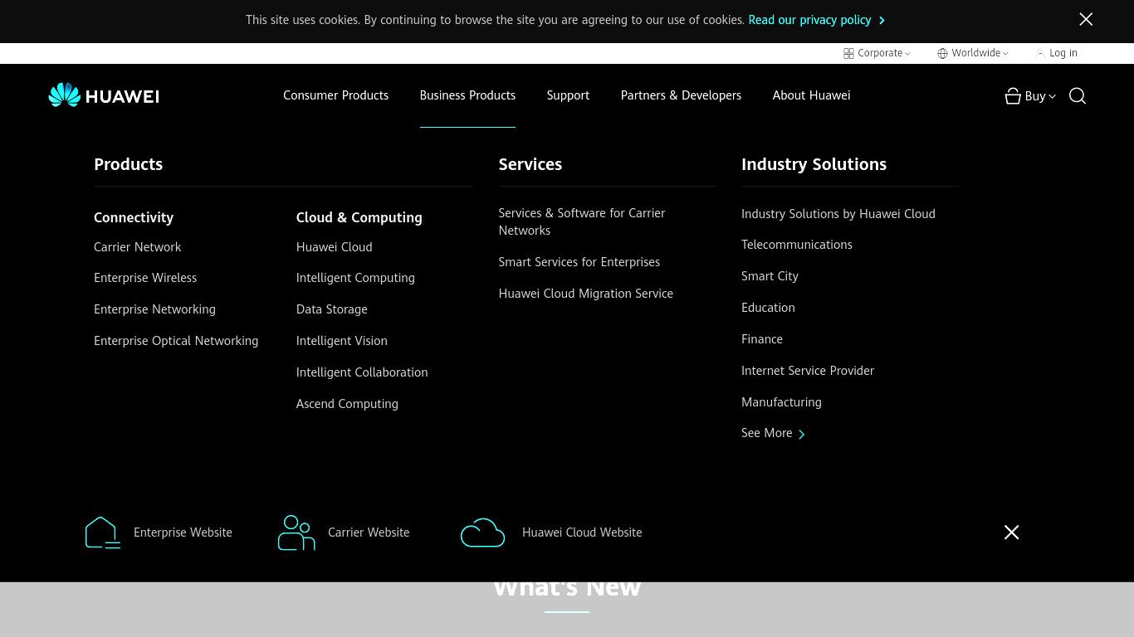The image size is (1134, 637).
Task: Click the Connectivity heading
Action: (x=134, y=217)
